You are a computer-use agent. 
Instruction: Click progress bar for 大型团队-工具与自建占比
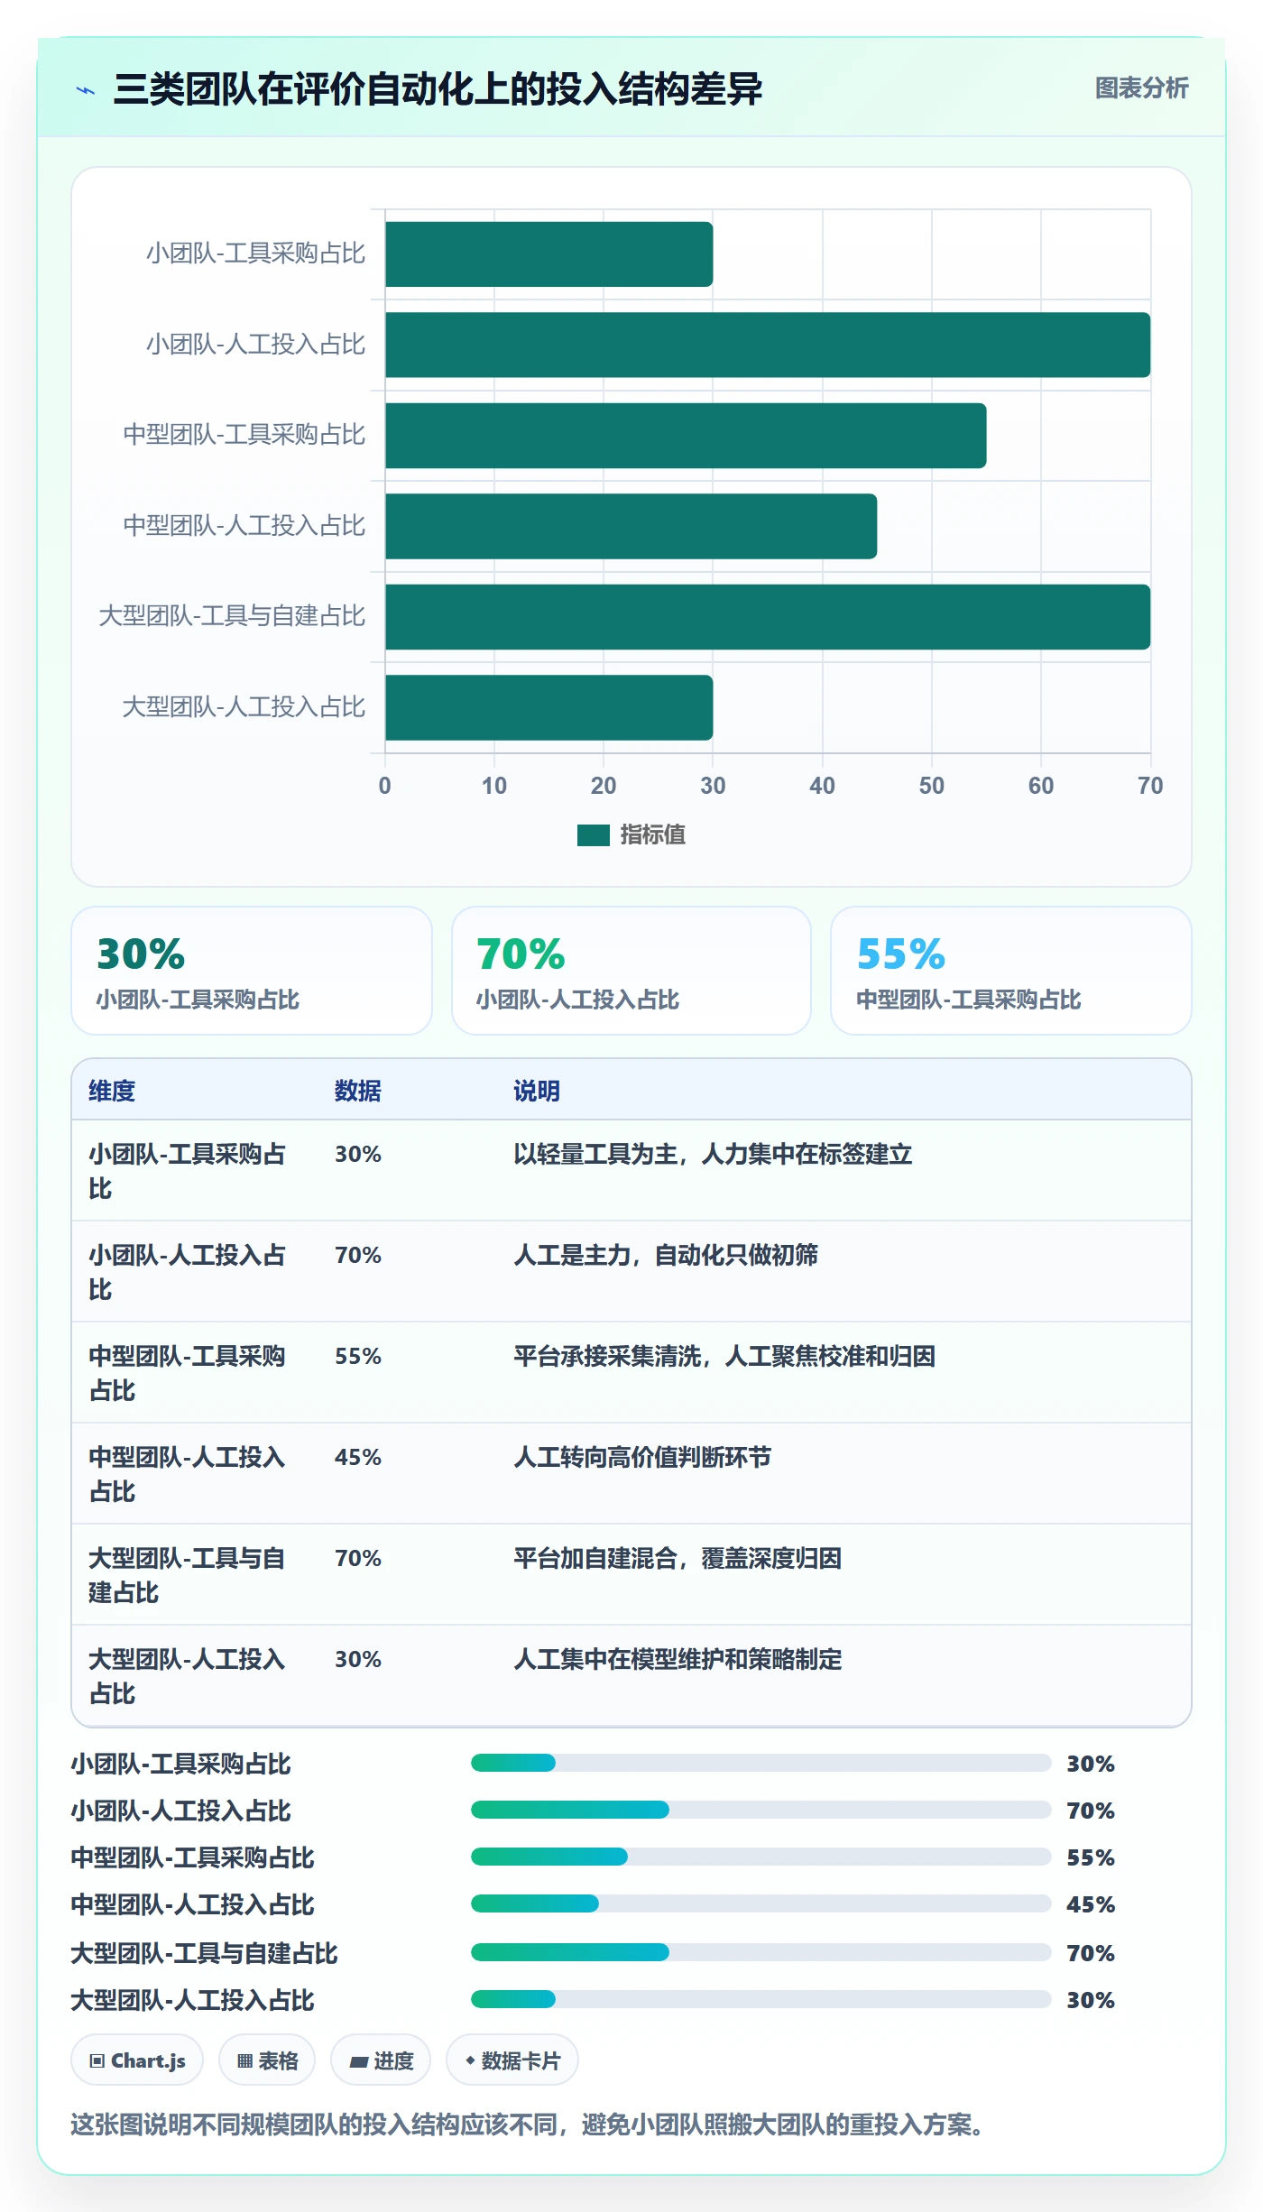click(x=761, y=1952)
